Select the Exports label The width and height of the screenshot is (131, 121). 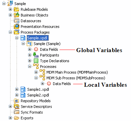27,118
